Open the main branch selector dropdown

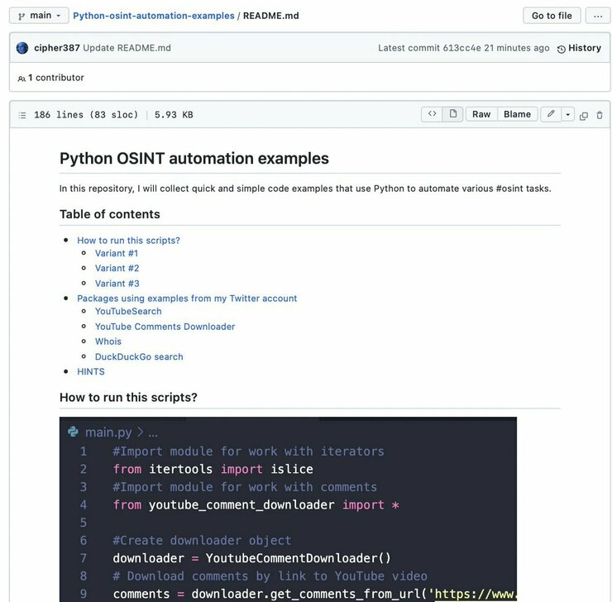(x=39, y=16)
